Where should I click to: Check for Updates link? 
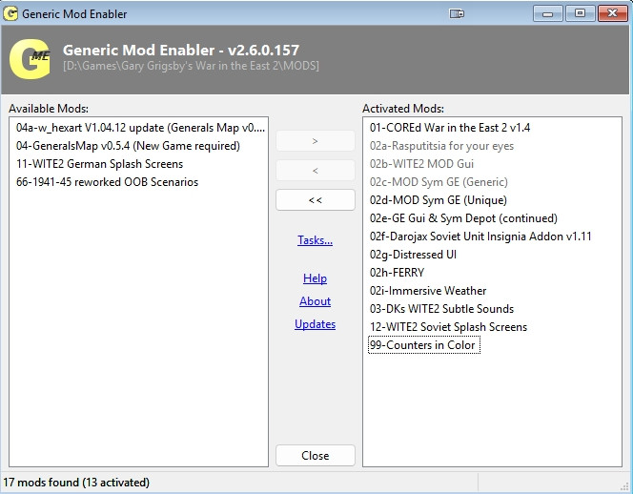(x=315, y=324)
